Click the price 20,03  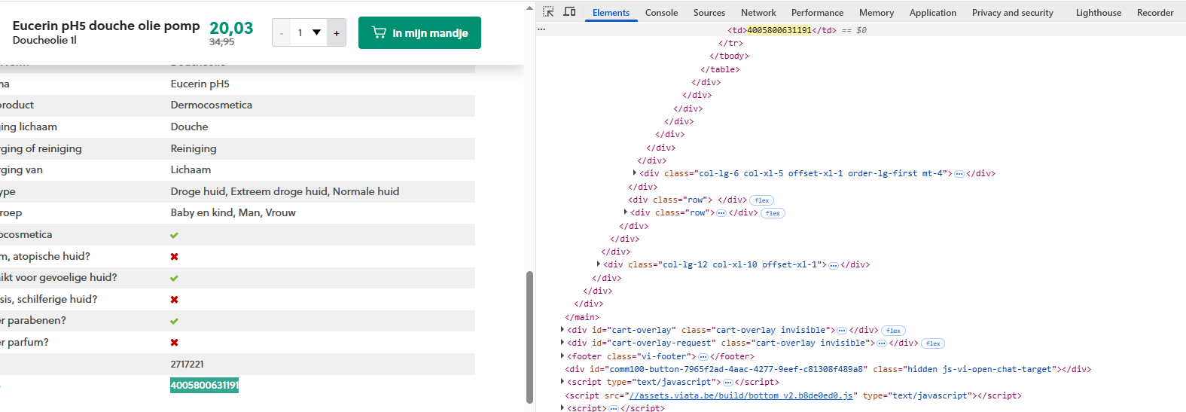pos(231,28)
